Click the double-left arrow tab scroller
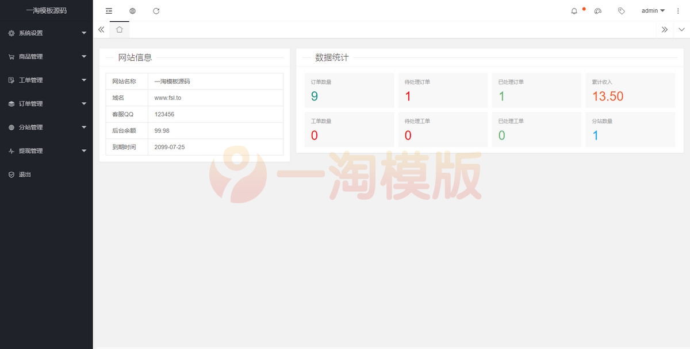The width and height of the screenshot is (690, 349). tap(101, 29)
